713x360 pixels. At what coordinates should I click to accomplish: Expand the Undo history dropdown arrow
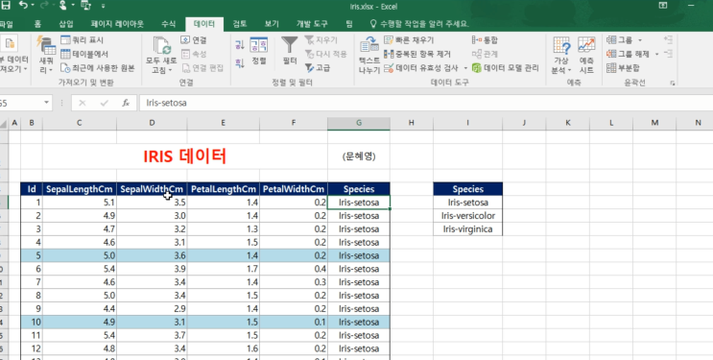click(34, 6)
